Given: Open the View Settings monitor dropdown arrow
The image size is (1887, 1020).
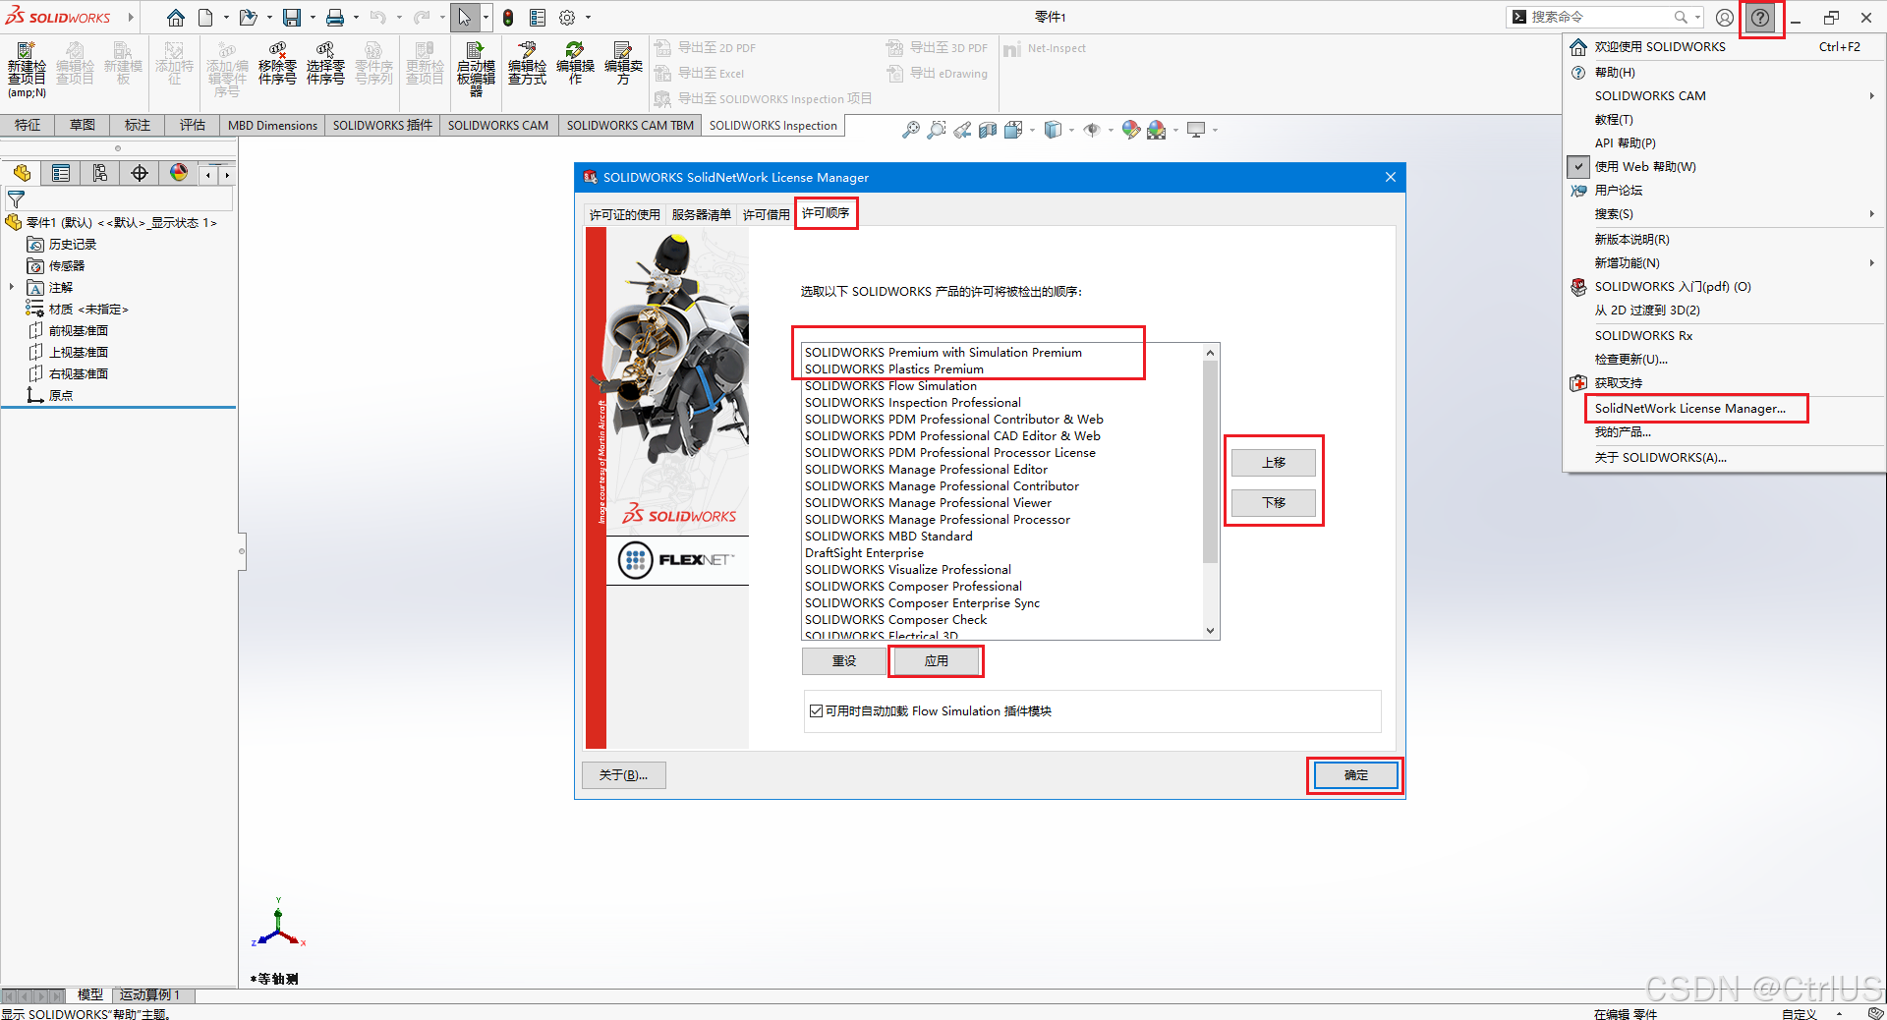Looking at the screenshot, I should pos(1215,130).
